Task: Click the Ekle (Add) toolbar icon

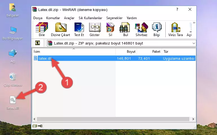Action: point(42,27)
